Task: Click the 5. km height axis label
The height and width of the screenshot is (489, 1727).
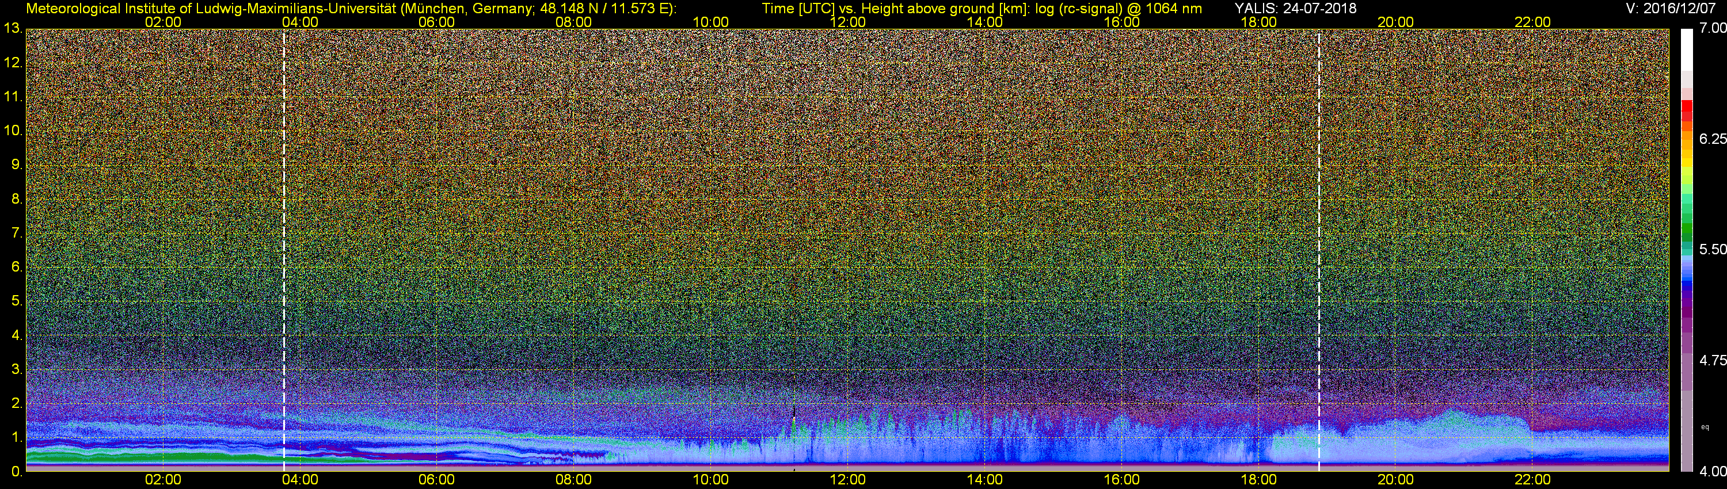Action: pyautogui.click(x=17, y=301)
